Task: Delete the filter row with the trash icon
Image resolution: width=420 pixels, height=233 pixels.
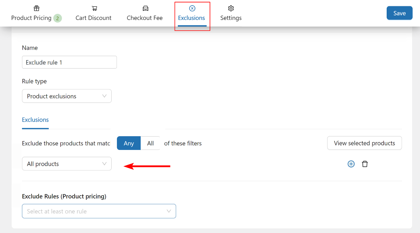Action: (365, 164)
